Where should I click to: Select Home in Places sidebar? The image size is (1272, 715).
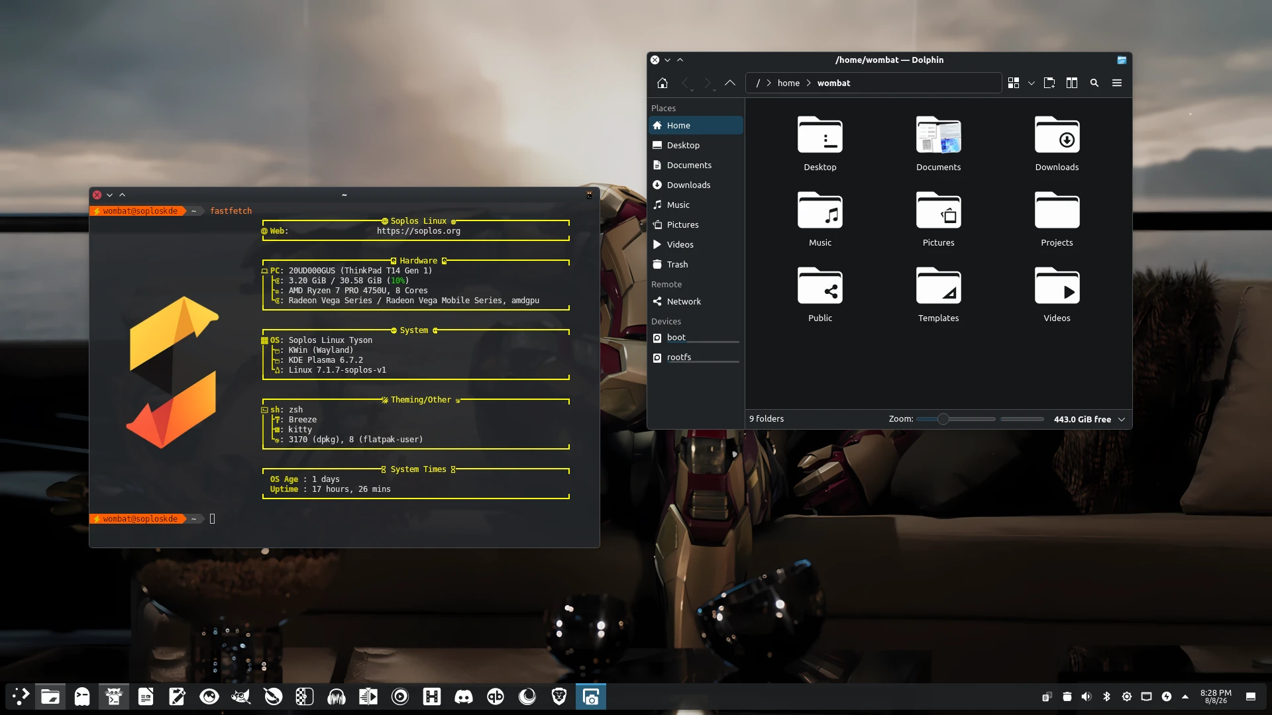click(x=696, y=125)
